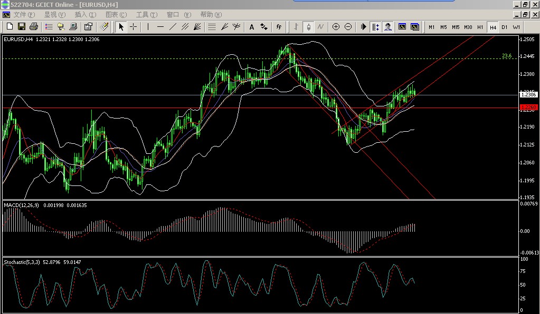Create a new chart with the blank page icon
This screenshot has height=314, width=540.
[10, 26]
